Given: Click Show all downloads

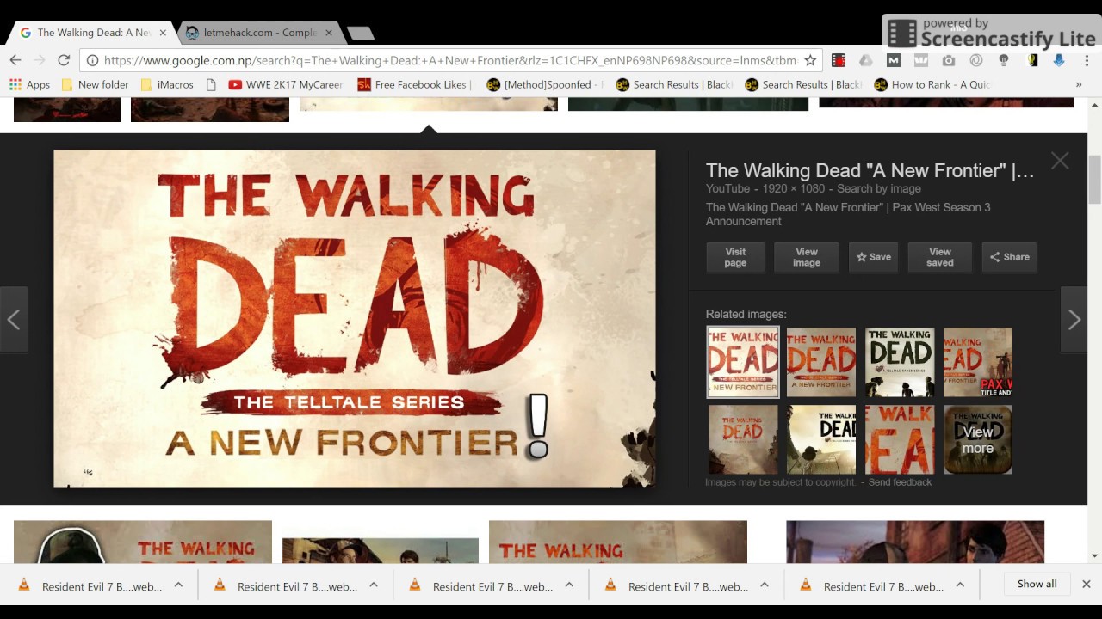Looking at the screenshot, I should tap(1037, 584).
